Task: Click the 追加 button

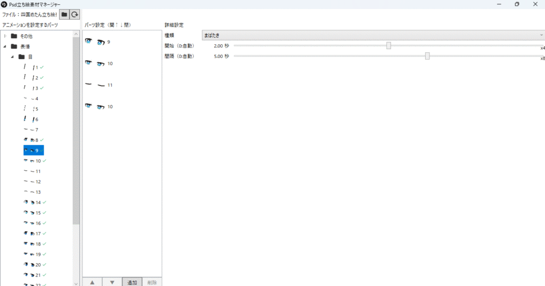Action: coord(131,282)
